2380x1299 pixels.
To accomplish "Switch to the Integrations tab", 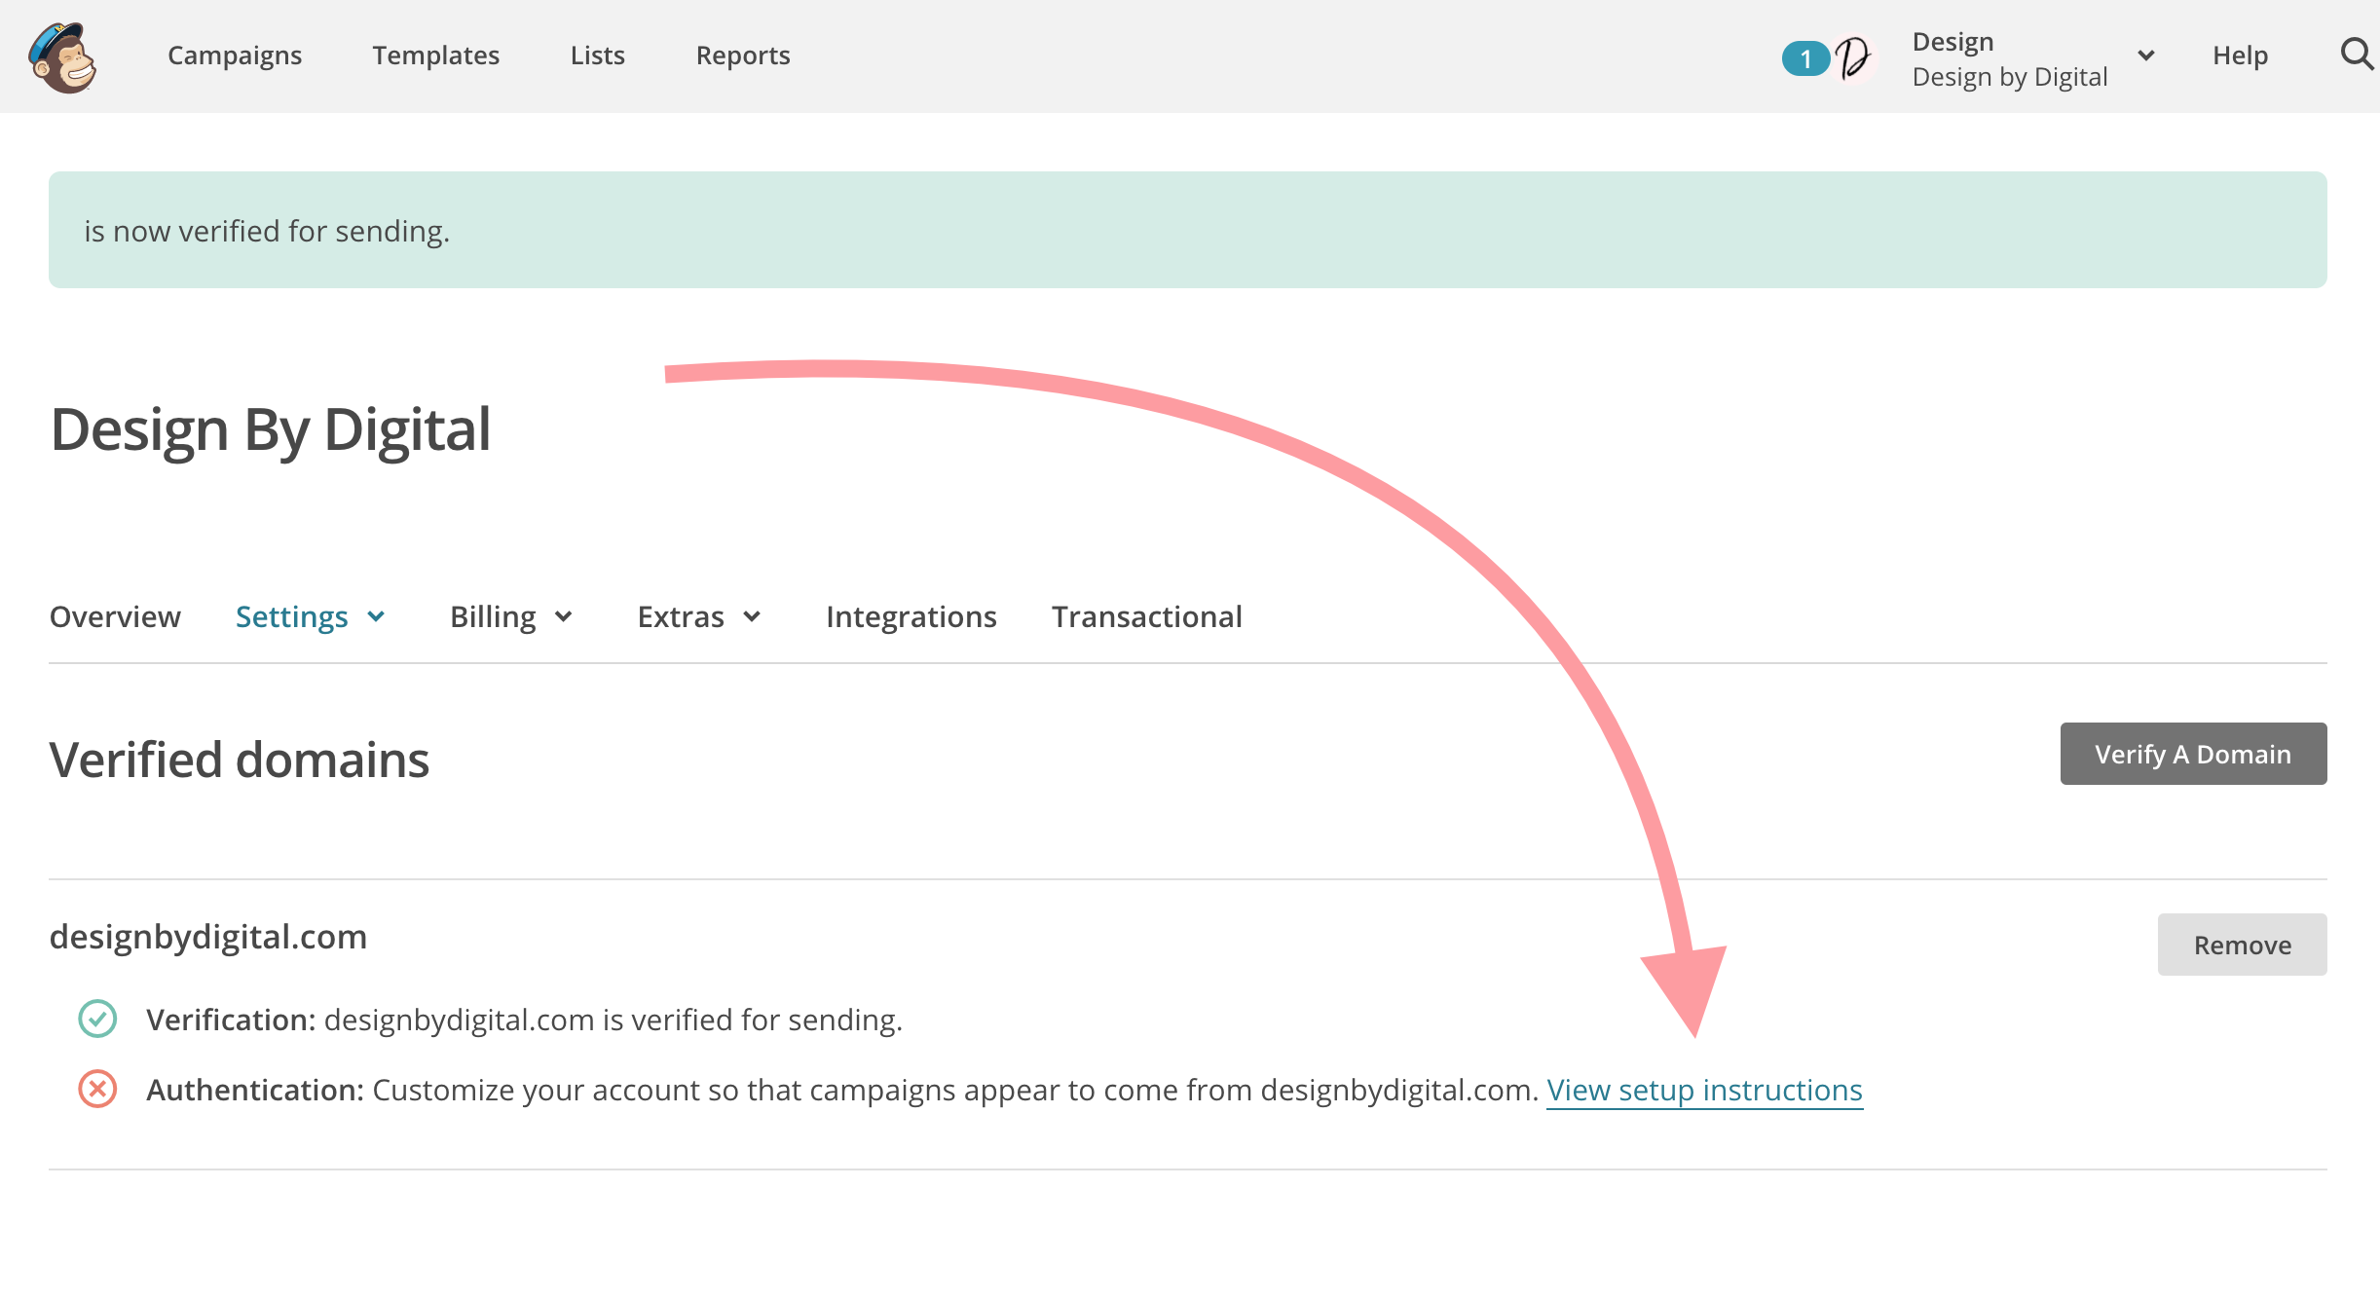I will (x=911, y=616).
